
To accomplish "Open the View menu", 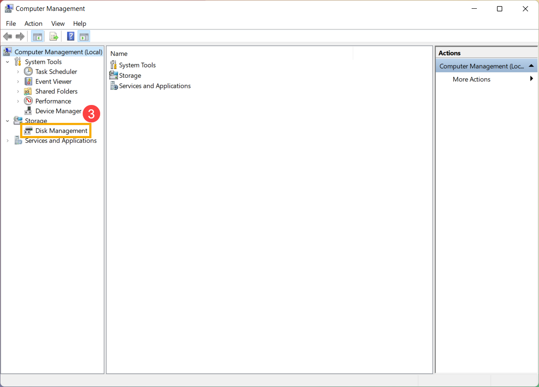I will pos(58,24).
